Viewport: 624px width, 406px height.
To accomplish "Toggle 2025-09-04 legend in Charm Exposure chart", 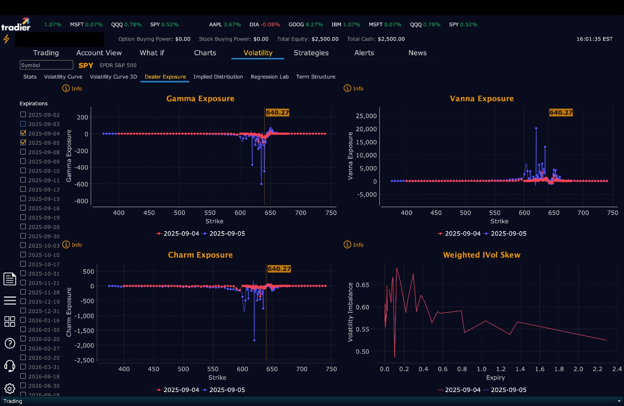I will click(x=177, y=390).
